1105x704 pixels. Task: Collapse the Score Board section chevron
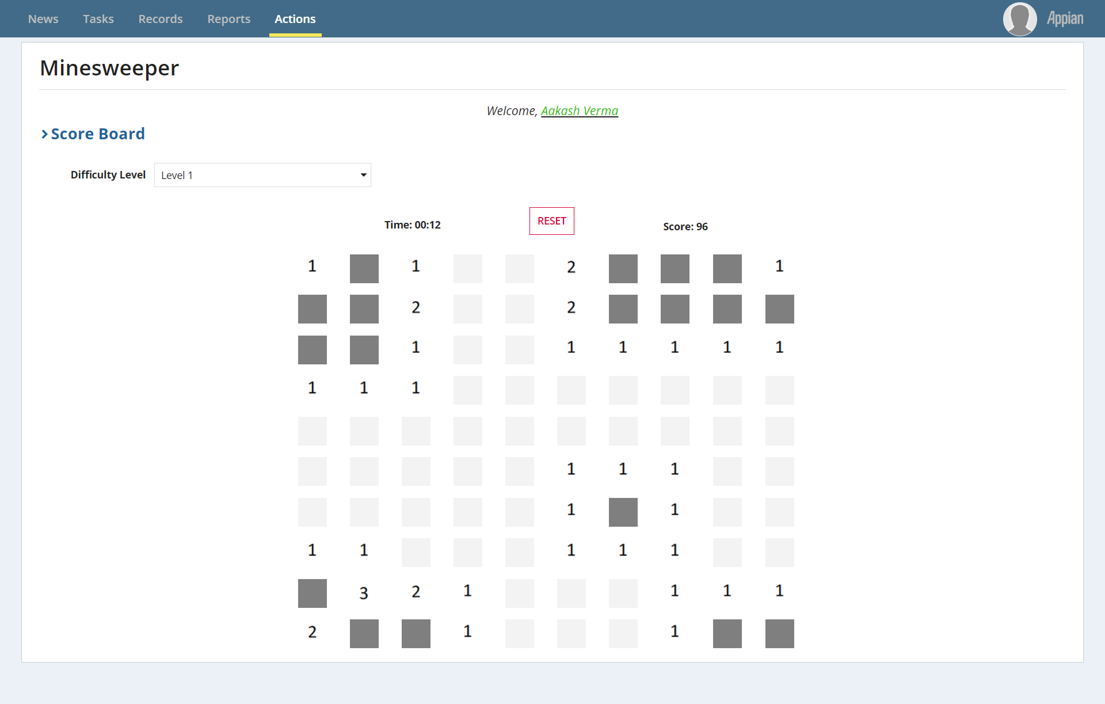point(44,134)
